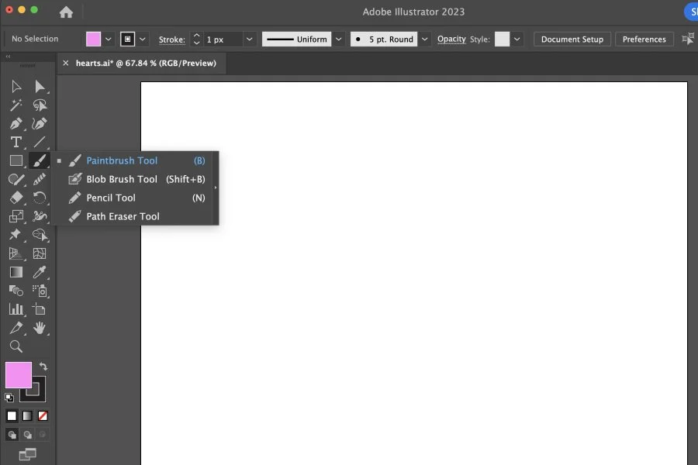
Task: Select the Direct Selection tool
Action: pyautogui.click(x=40, y=86)
